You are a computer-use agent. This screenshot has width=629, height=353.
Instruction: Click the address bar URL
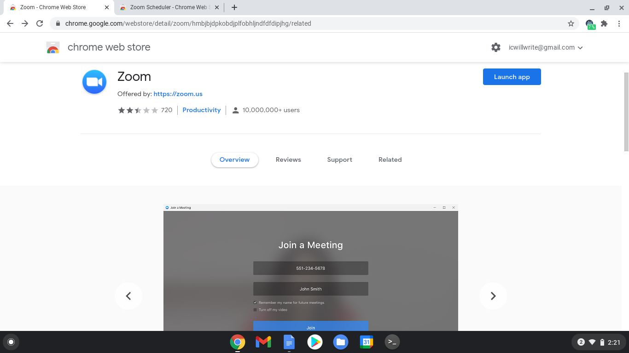click(188, 23)
